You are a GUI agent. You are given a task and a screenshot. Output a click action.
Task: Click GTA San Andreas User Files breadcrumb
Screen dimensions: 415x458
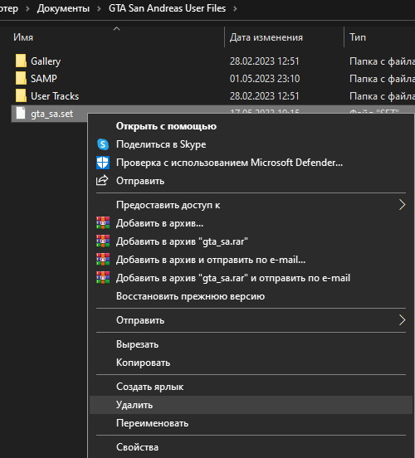(167, 8)
